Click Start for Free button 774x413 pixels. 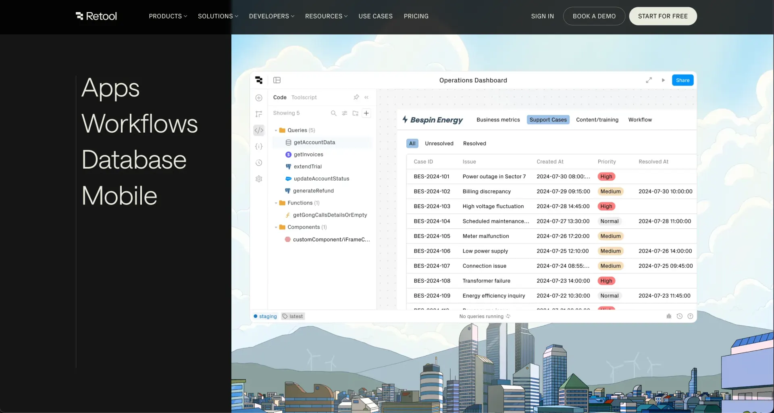click(x=663, y=16)
